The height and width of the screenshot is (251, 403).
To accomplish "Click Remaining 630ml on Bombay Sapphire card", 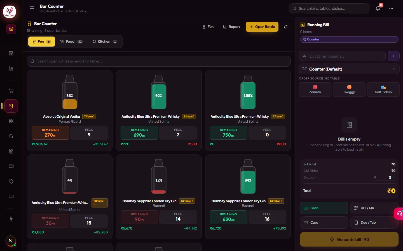I will click(229, 217).
